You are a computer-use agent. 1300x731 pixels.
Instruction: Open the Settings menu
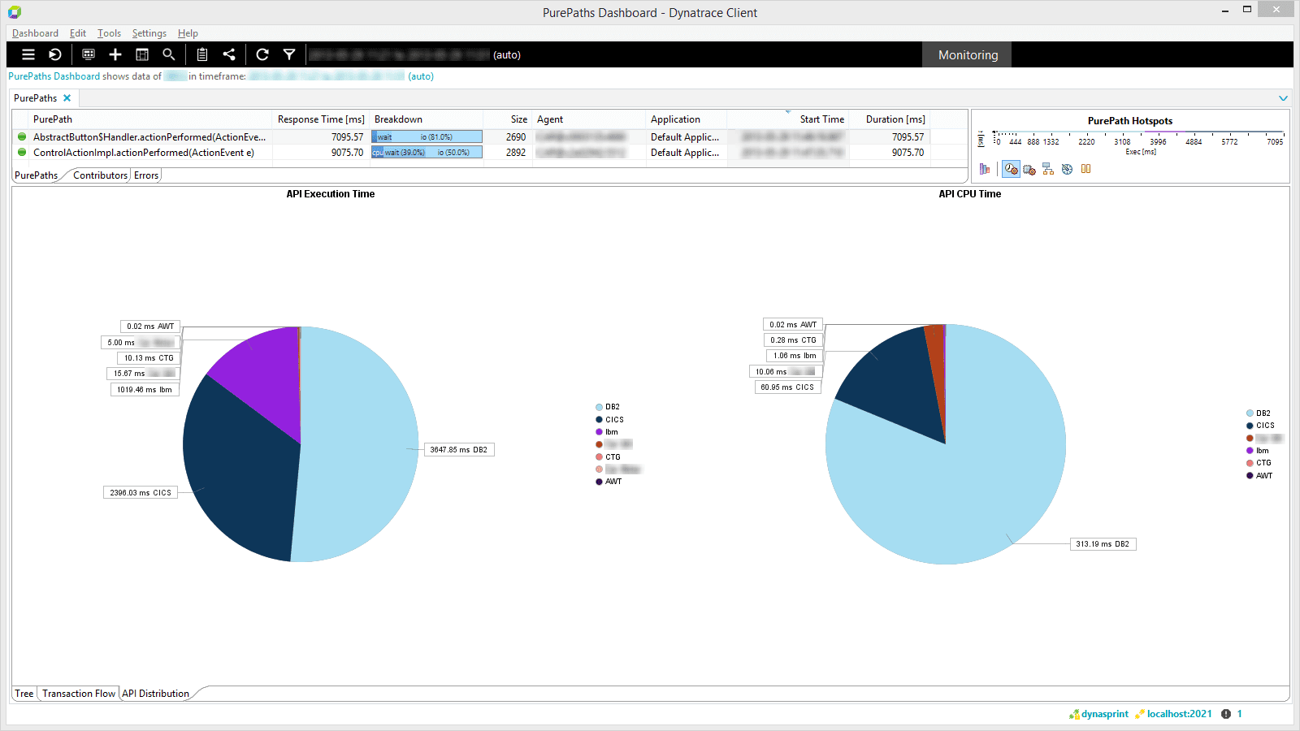[149, 33]
